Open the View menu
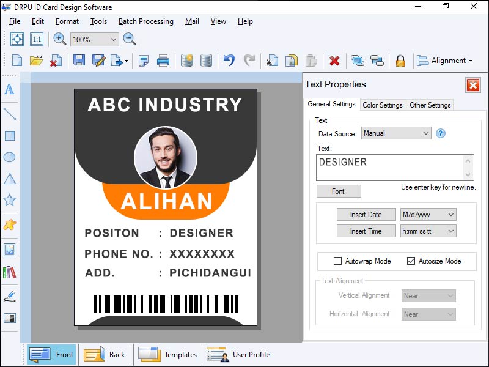This screenshot has height=367, width=489. tap(218, 21)
